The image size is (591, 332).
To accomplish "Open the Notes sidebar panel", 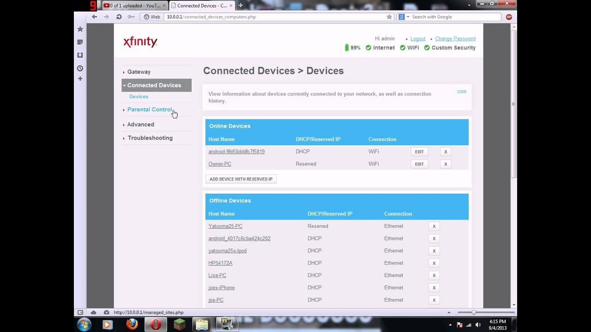I will click(80, 42).
